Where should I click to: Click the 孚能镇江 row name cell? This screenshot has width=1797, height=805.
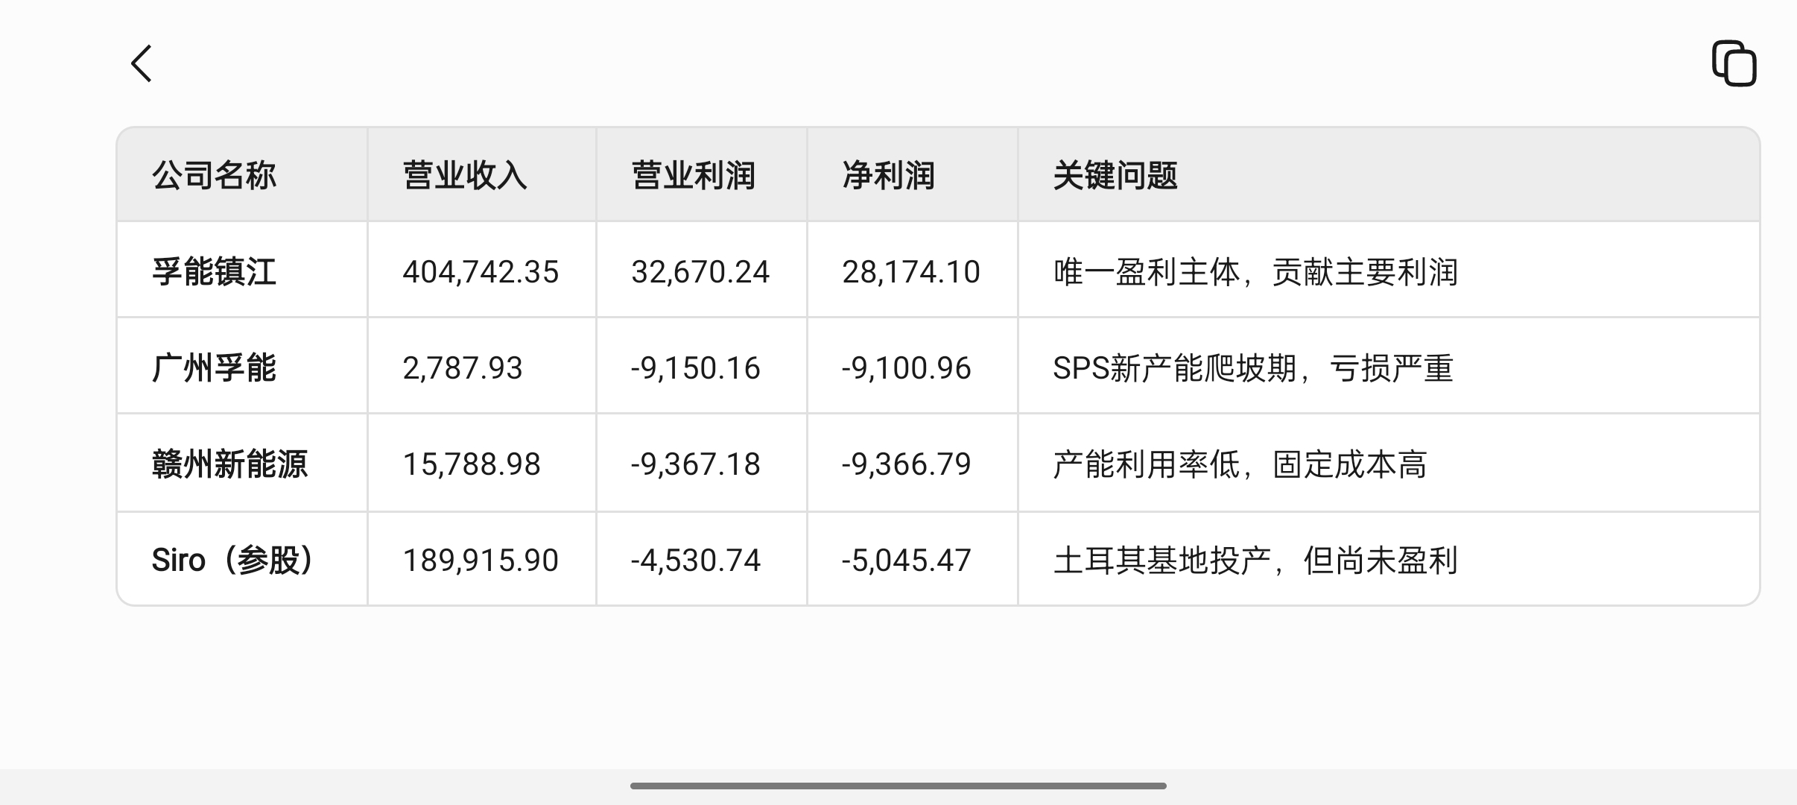[215, 271]
